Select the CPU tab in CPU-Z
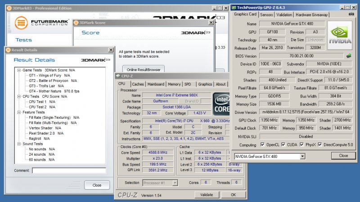 click(x=121, y=84)
